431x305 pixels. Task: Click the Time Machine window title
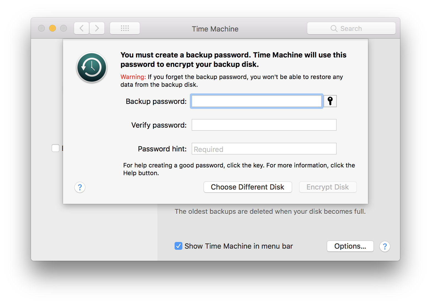(215, 29)
